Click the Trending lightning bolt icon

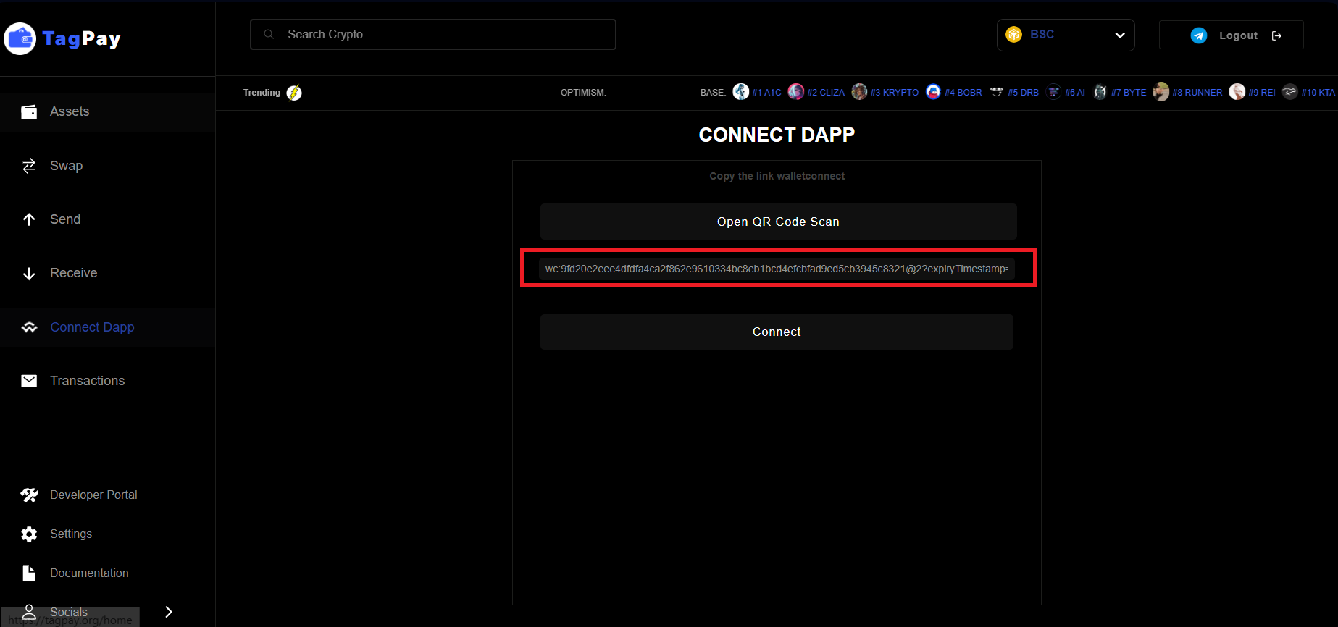click(294, 93)
